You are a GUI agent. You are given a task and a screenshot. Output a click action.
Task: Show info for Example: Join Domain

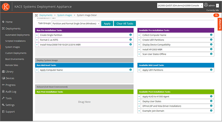(211, 111)
